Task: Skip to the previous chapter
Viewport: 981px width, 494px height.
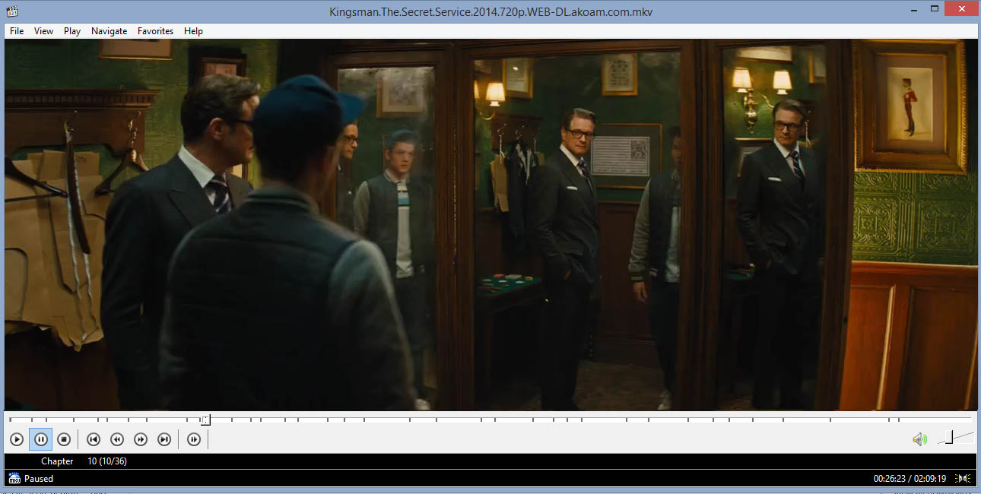Action: 94,439
